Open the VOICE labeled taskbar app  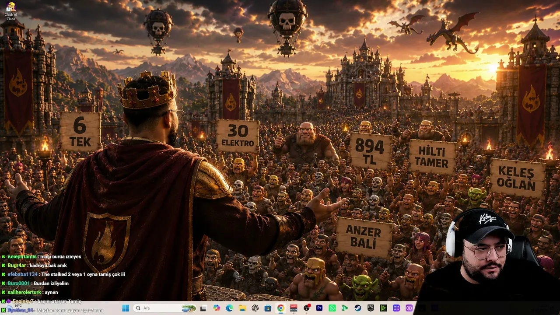coord(294,308)
